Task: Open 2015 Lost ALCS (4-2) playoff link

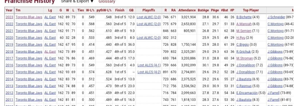Action: (x=149, y=72)
